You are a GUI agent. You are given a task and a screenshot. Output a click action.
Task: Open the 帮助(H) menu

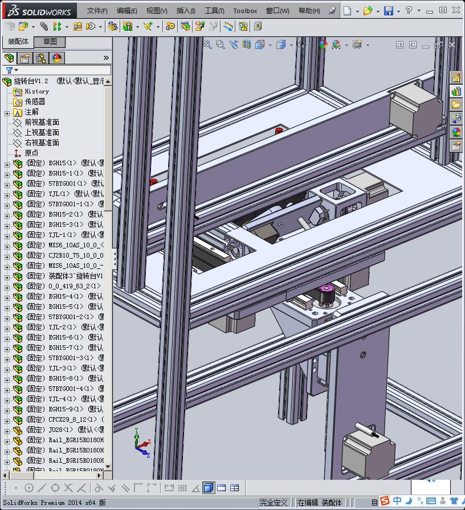pyautogui.click(x=309, y=11)
